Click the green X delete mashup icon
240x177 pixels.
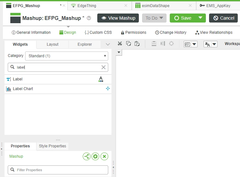click(x=104, y=156)
